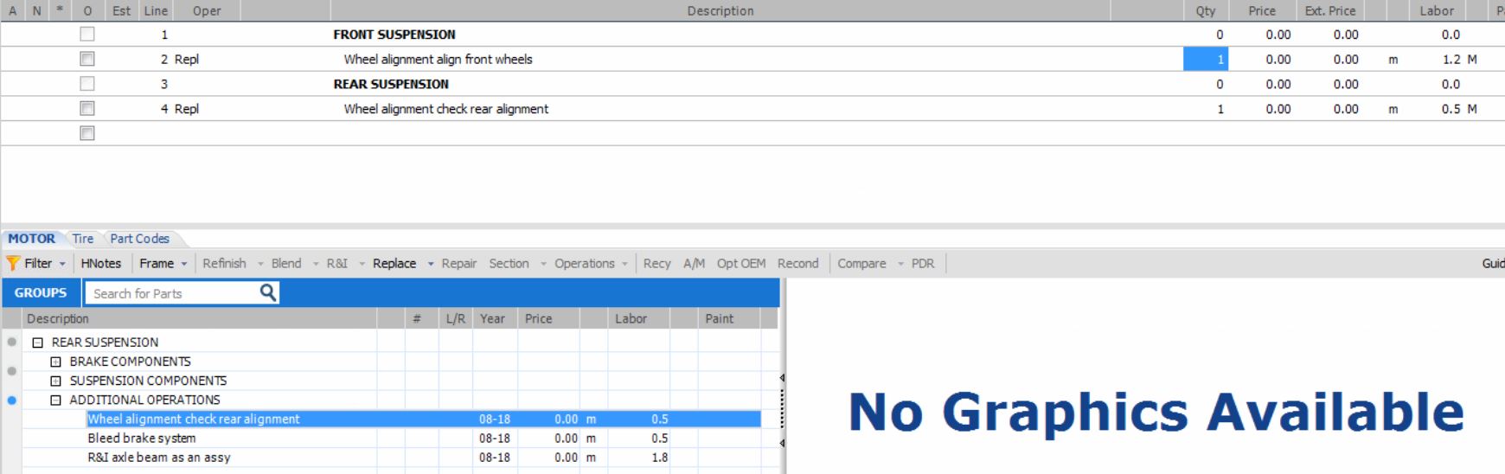
Task: Toggle the checkbox on the empty last row
Action: pos(87,133)
